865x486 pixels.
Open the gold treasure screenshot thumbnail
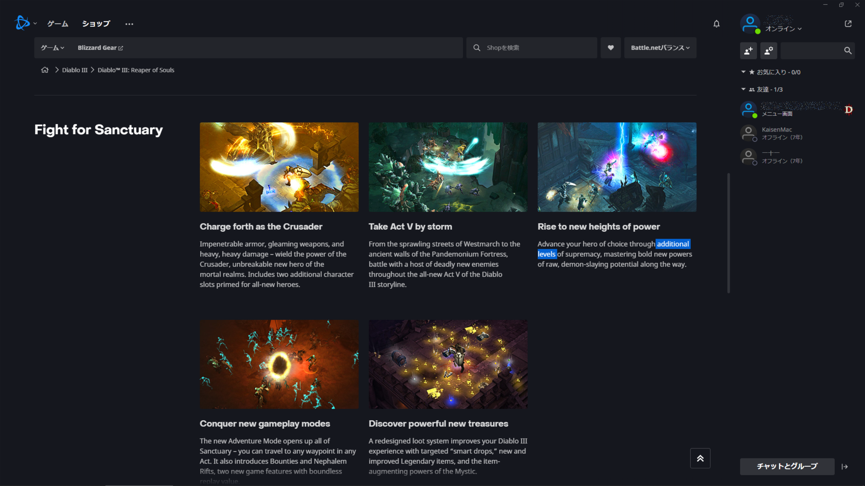point(448,364)
